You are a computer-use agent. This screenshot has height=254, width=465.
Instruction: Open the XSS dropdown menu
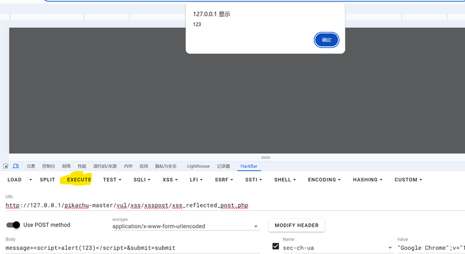point(170,180)
